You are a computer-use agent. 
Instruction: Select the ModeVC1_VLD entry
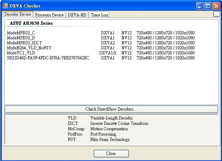click(101, 53)
